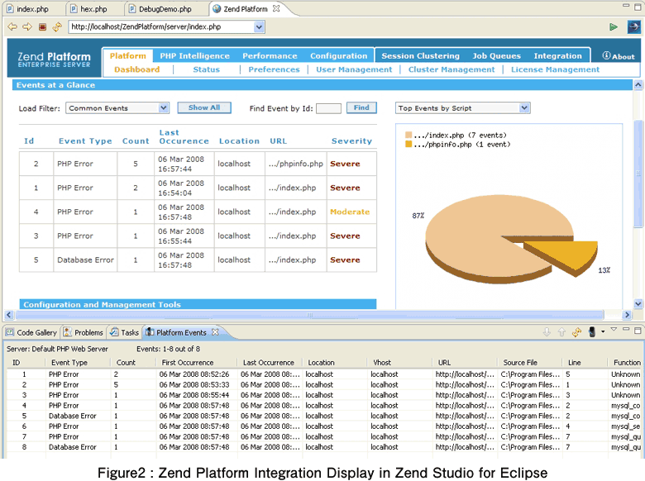Click the .../phpinfo.php URL cell
Viewport: 645px width, 481px height.
point(296,164)
